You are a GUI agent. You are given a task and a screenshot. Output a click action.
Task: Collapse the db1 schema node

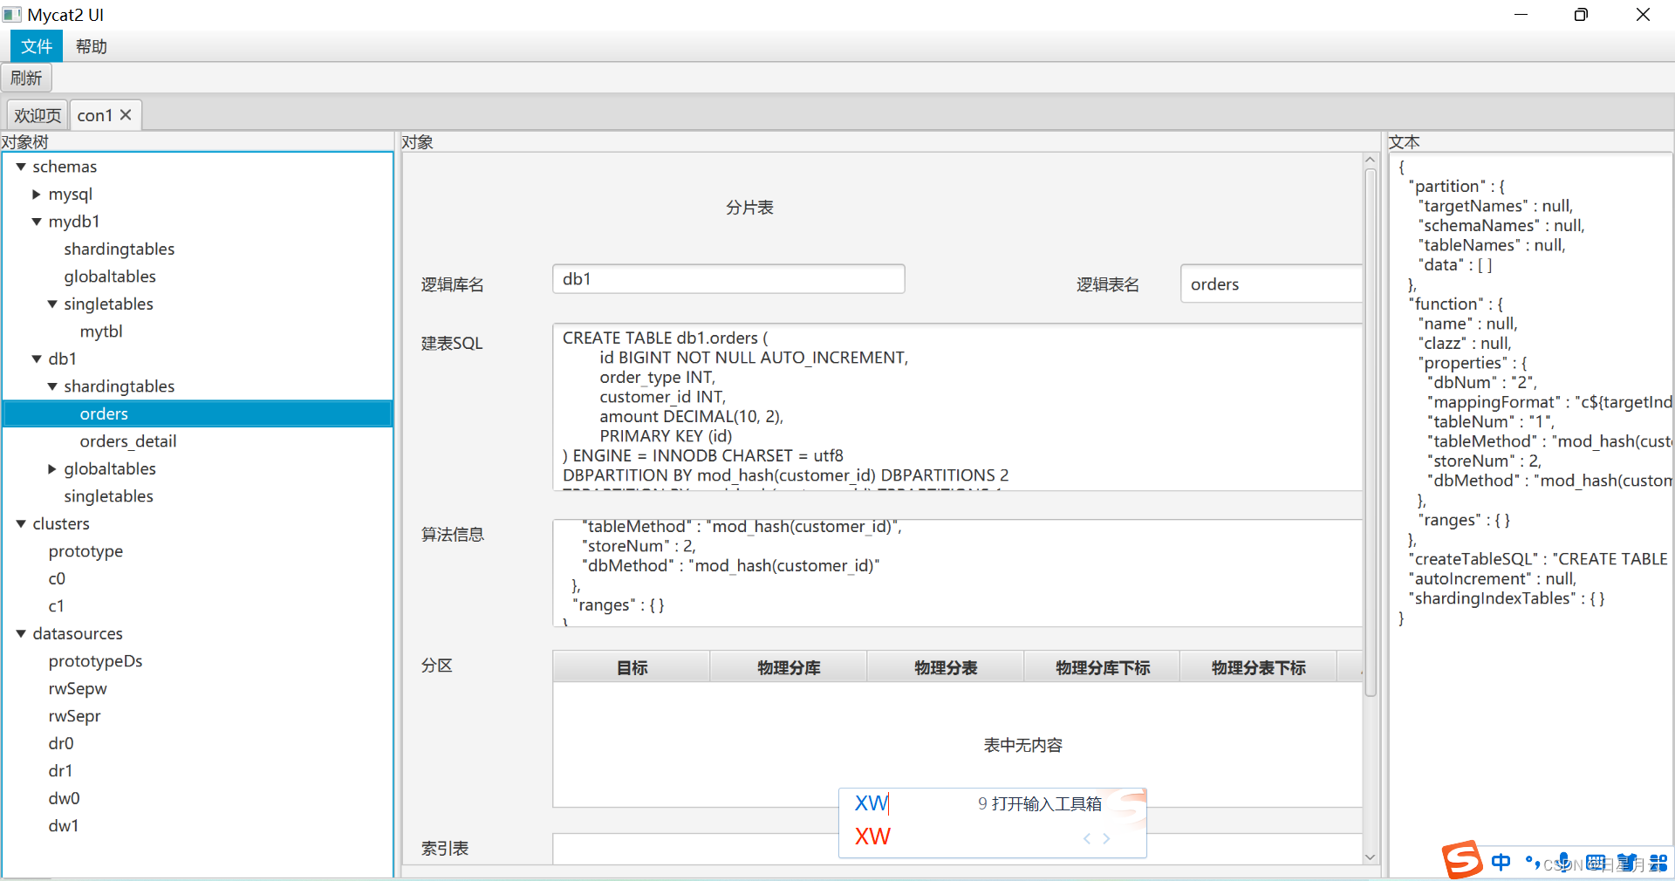(x=37, y=359)
